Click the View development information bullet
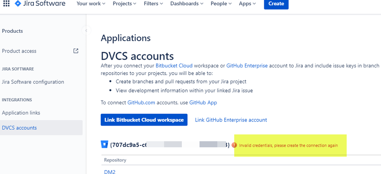Viewport: 381px width, 174px height. point(184,91)
